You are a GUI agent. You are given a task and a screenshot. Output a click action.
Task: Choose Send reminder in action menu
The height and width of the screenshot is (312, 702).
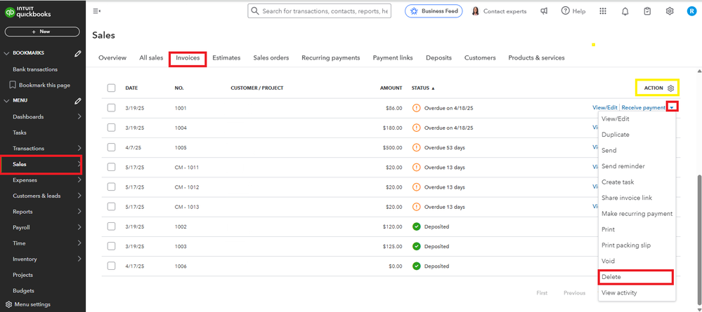click(623, 166)
